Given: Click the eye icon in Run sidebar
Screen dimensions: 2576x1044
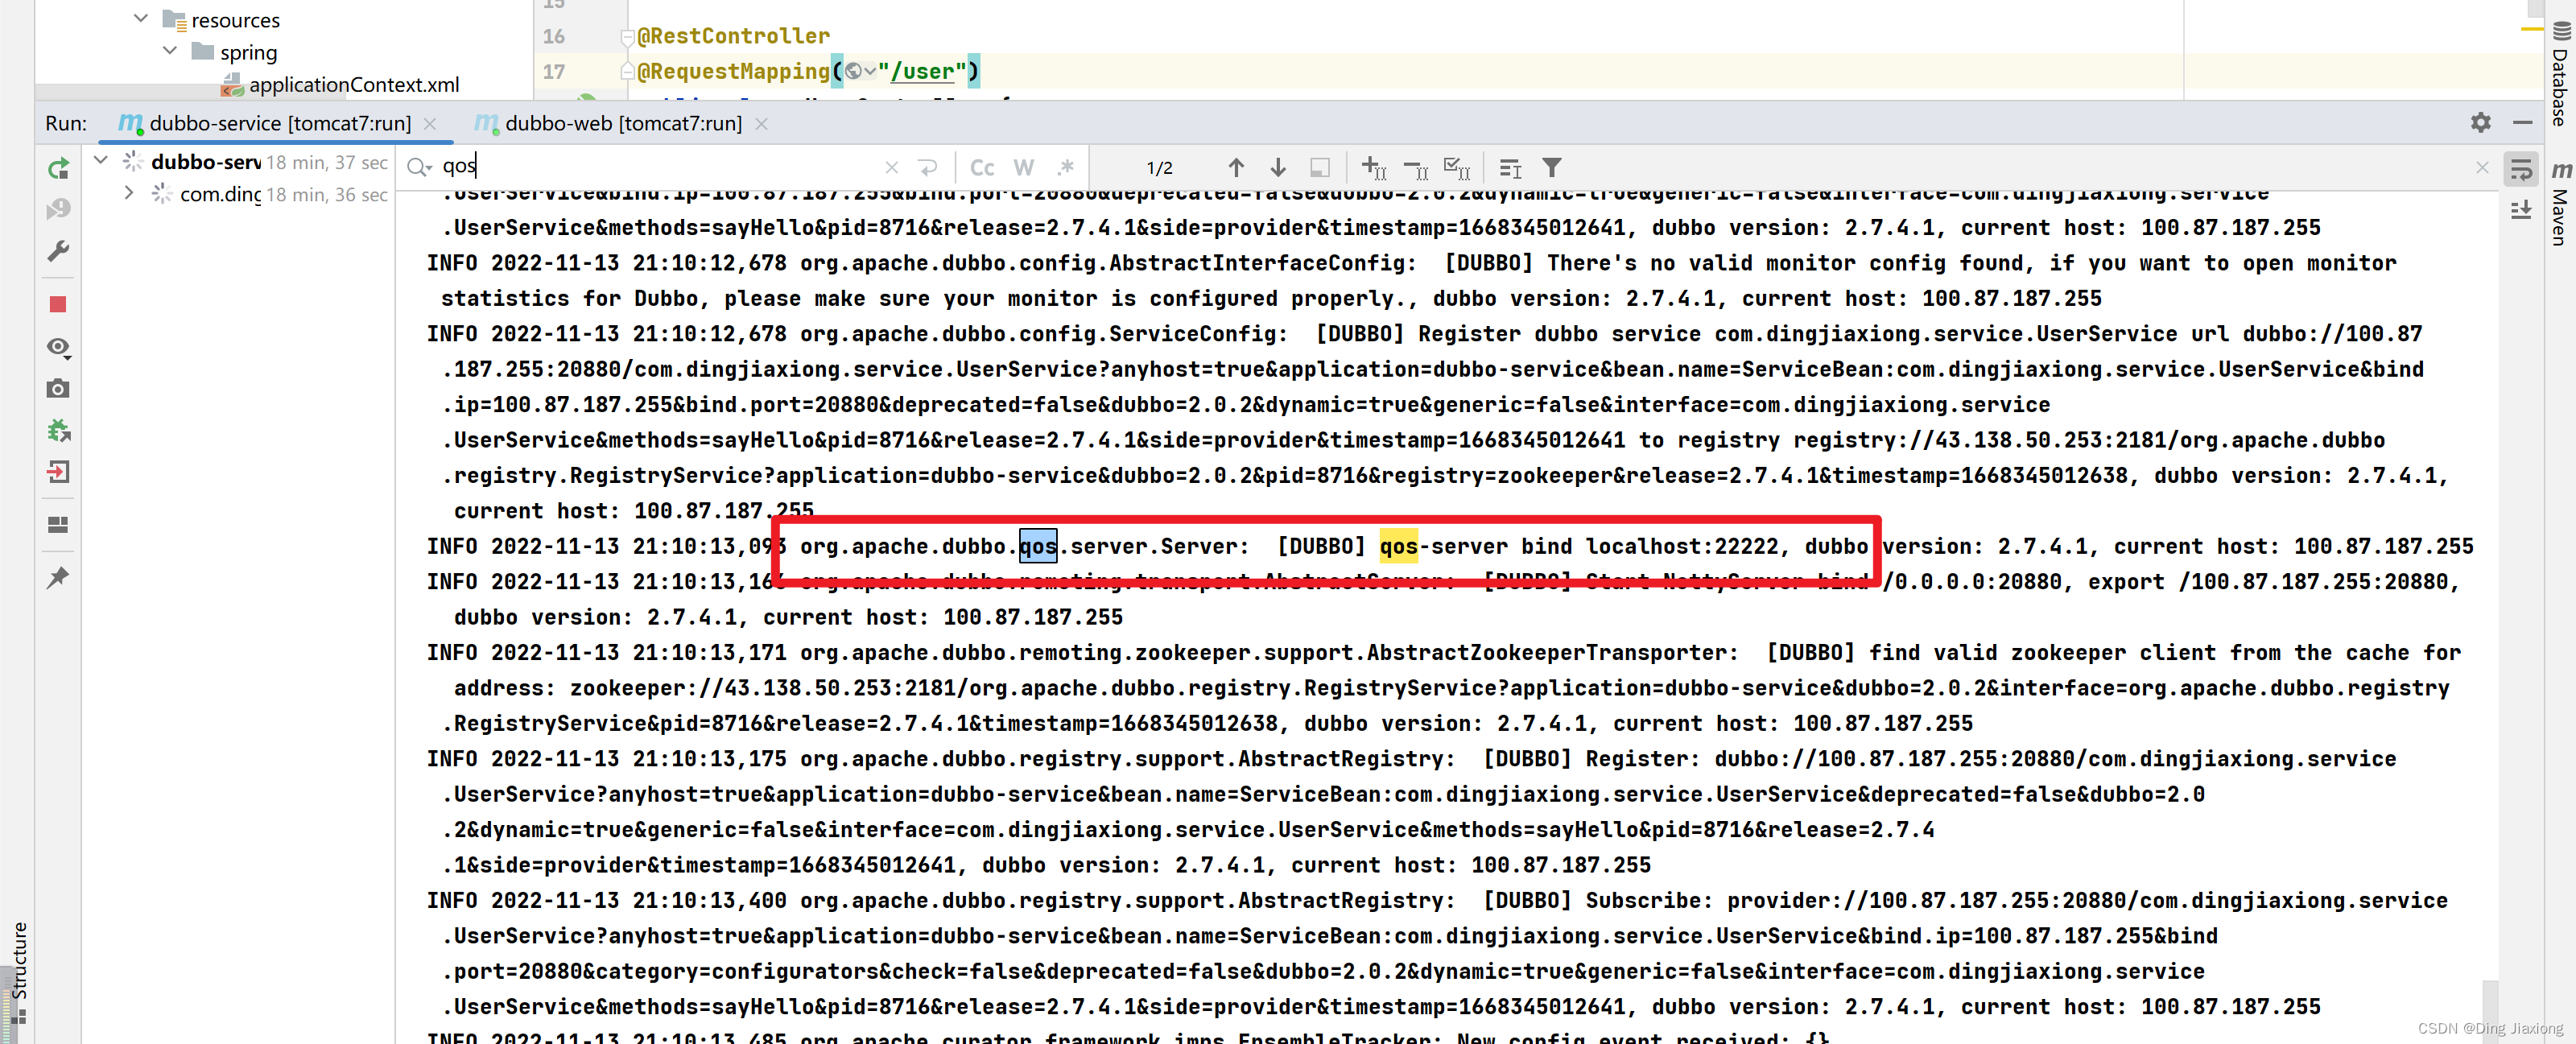Looking at the screenshot, I should (58, 347).
